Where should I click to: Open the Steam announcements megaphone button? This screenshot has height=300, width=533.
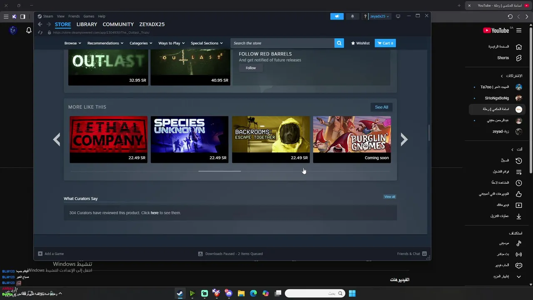(337, 16)
